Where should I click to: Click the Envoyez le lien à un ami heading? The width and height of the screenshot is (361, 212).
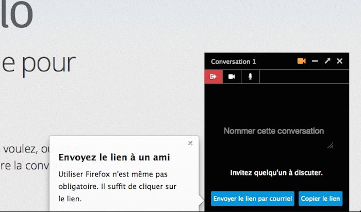(114, 158)
